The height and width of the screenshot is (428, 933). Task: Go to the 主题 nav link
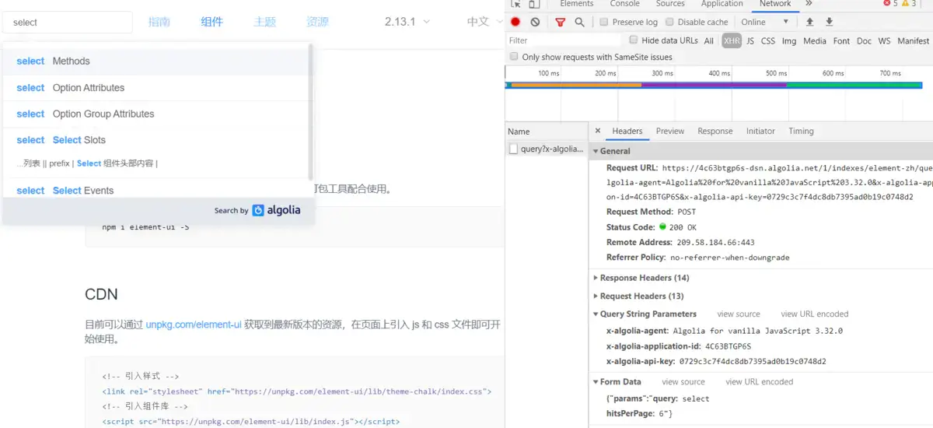click(x=265, y=22)
